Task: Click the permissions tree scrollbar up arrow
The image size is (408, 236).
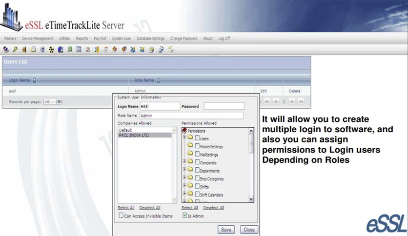Action: point(251,131)
